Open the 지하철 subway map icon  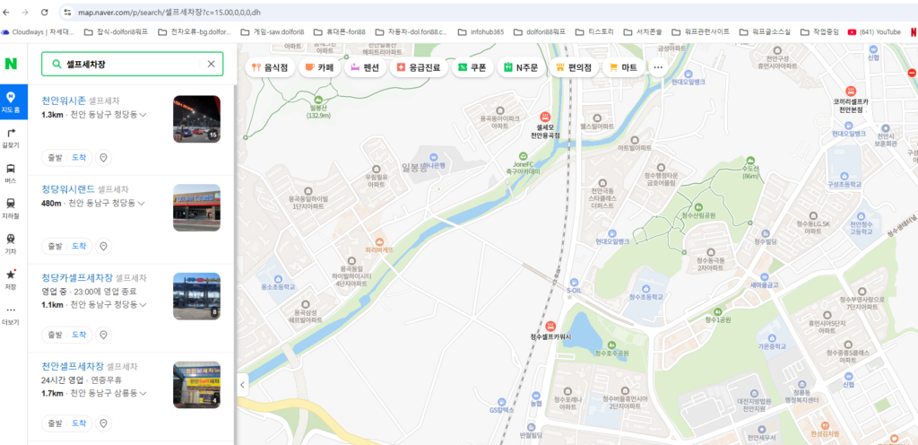pos(11,208)
